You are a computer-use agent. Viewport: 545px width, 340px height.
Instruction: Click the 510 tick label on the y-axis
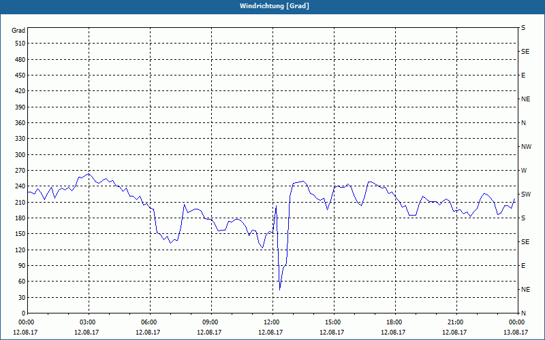point(20,44)
